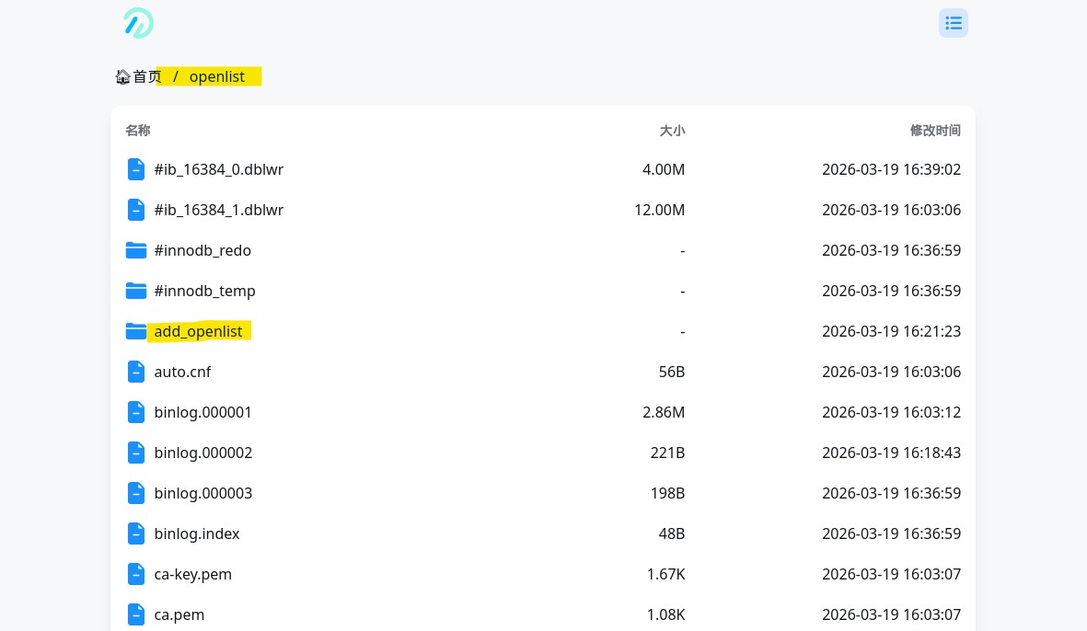
Task: Click the #ib_16384_0.dblwr file icon
Action: click(136, 169)
